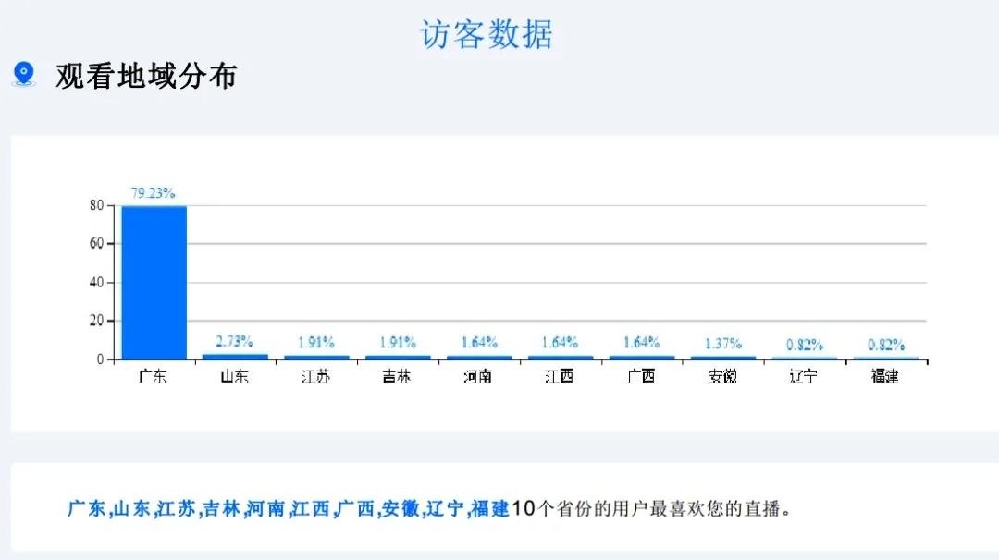Click the 辽宁 axis label
This screenshot has height=560, width=999.
[804, 377]
